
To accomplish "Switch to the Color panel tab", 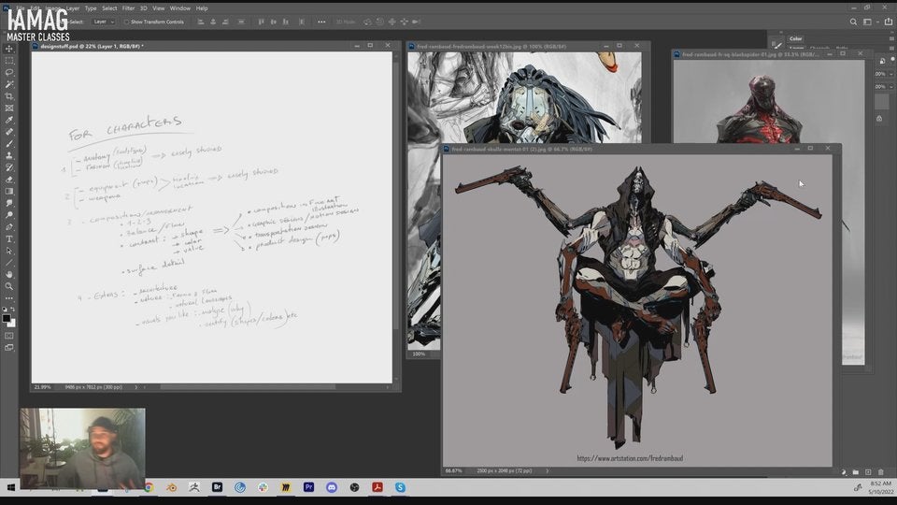I will 796,39.
